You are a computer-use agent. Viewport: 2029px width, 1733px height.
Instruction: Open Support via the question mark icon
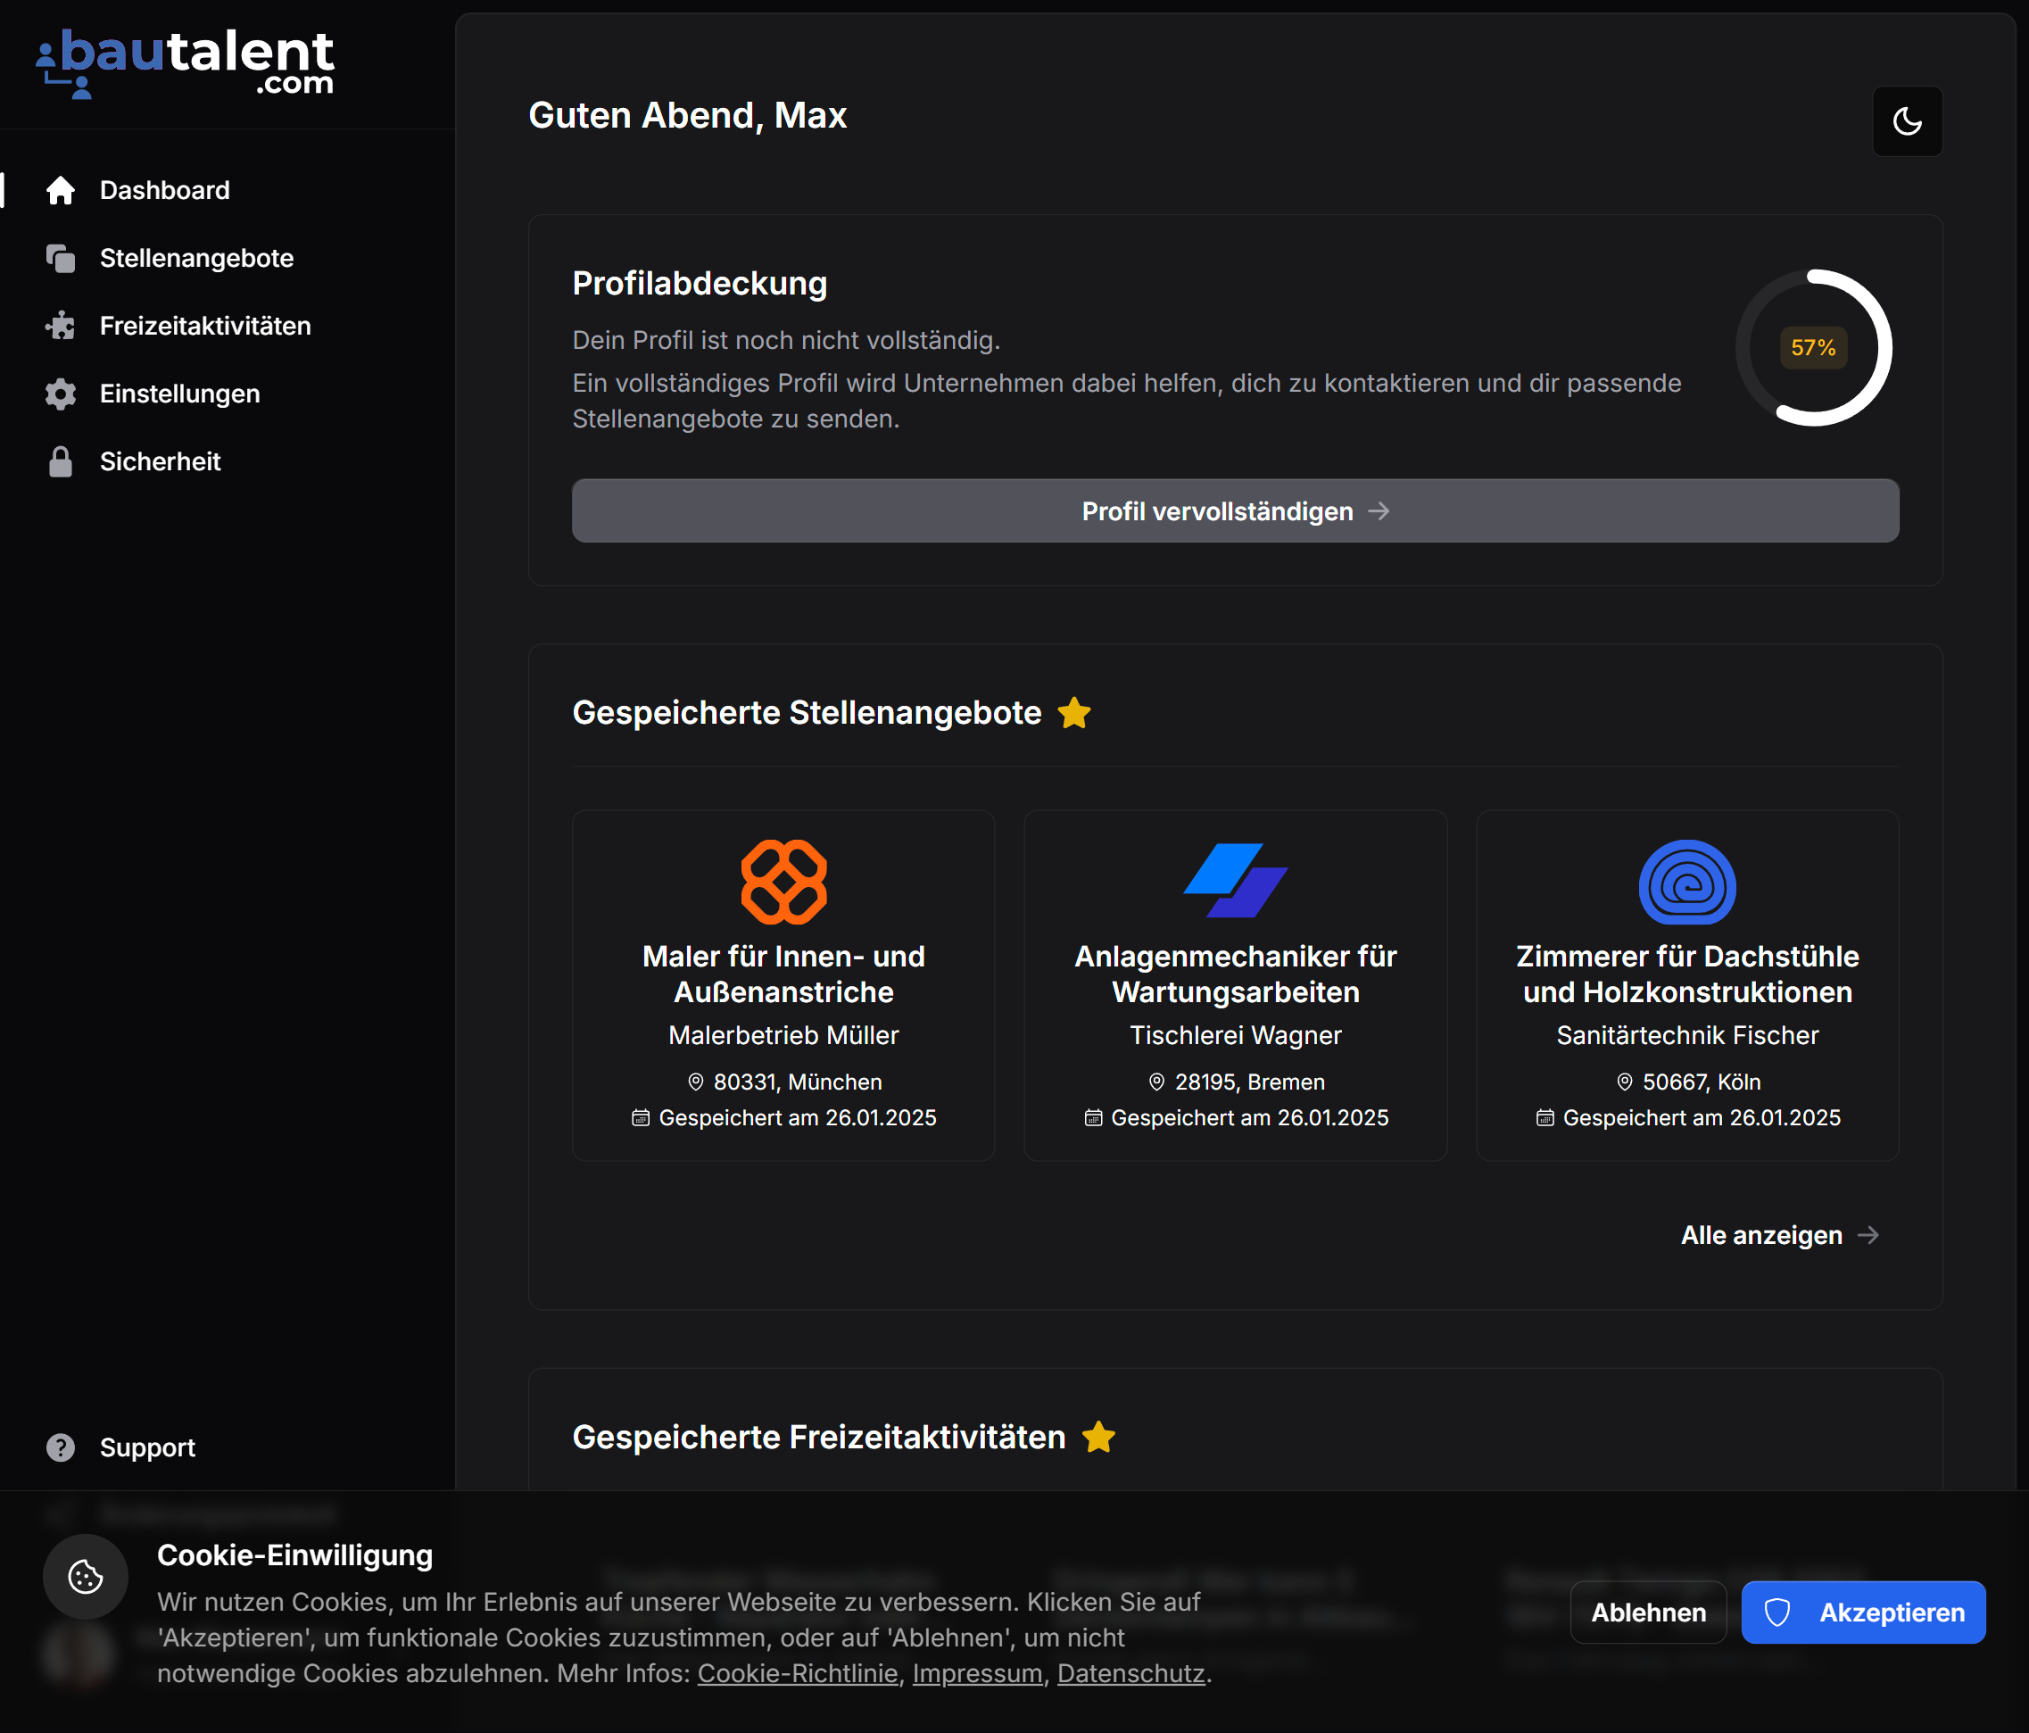click(x=61, y=1447)
